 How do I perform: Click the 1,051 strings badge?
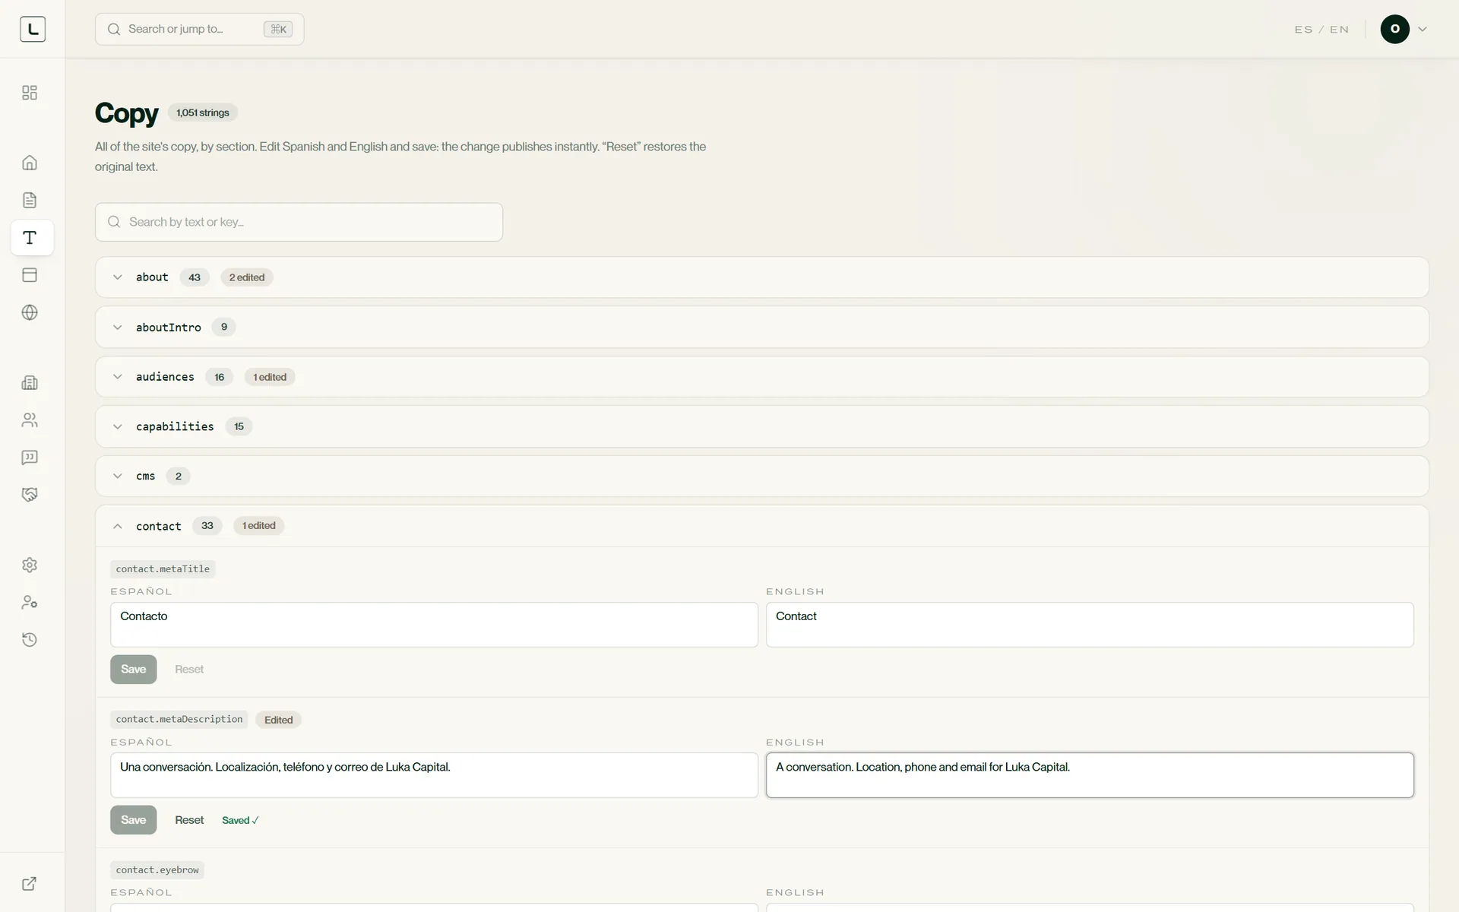click(203, 112)
